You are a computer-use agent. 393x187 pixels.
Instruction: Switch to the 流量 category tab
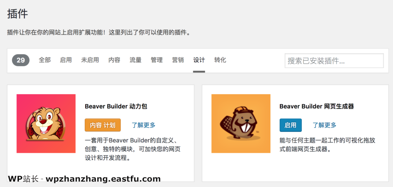point(135,60)
